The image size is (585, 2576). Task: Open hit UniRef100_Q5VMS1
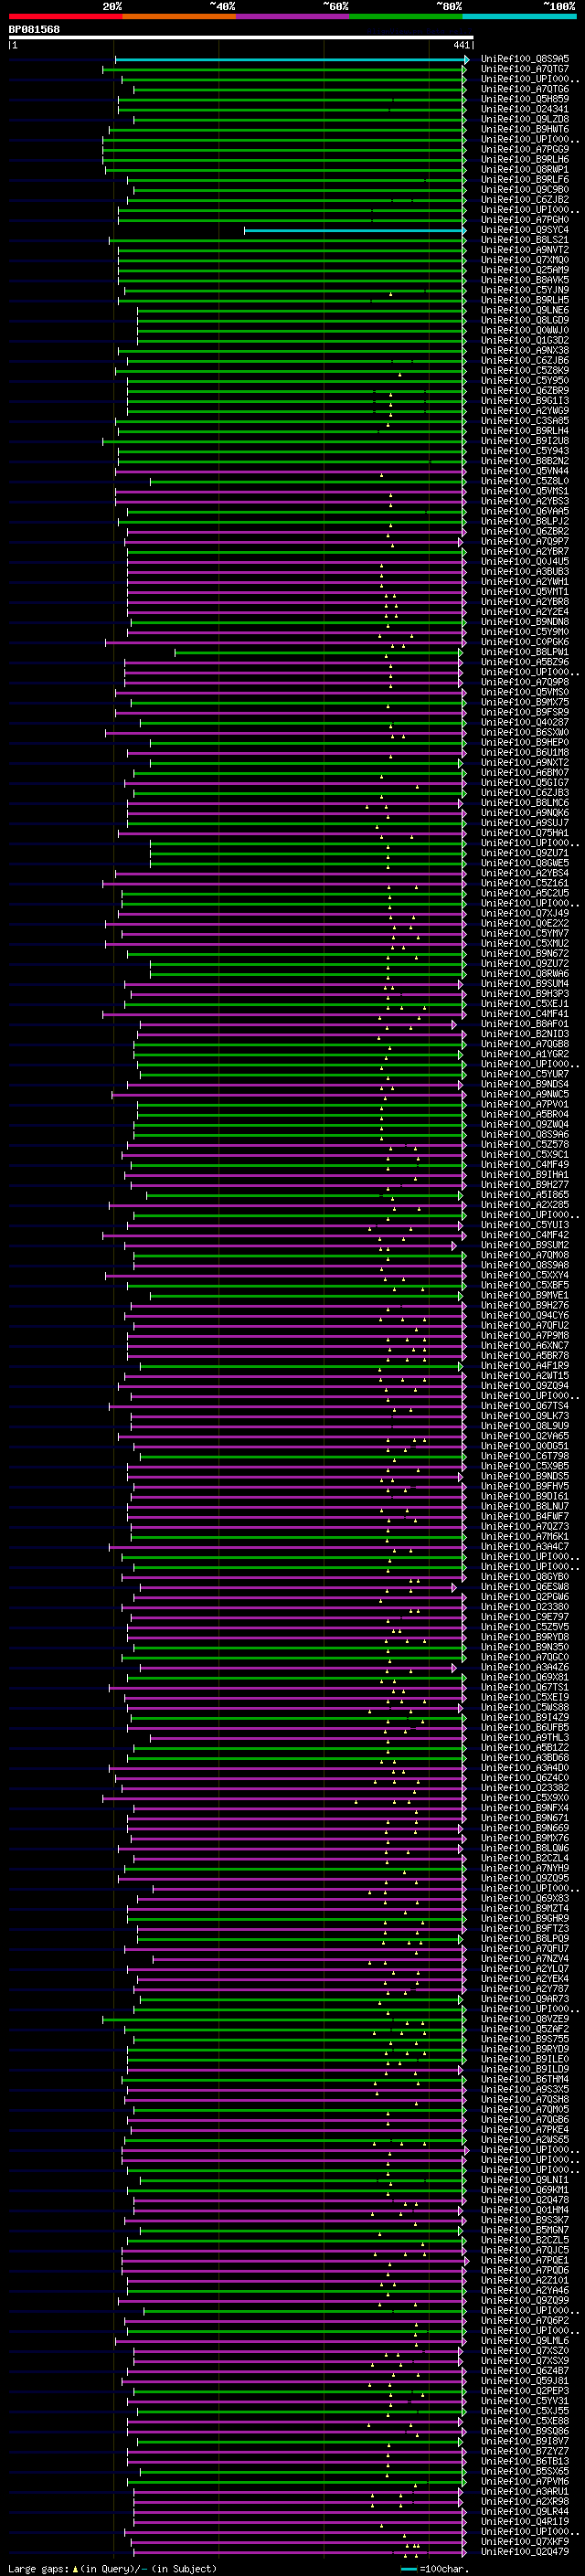[525, 491]
